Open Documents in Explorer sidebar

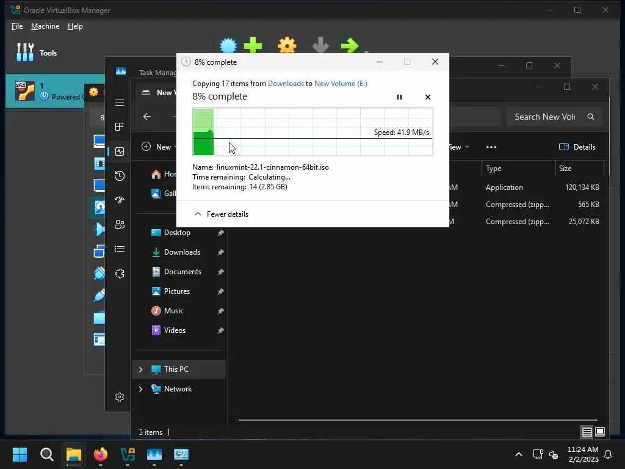[182, 272]
